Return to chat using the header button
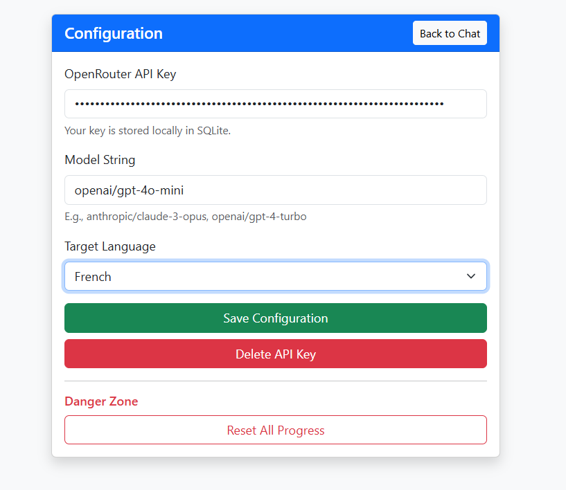This screenshot has height=490, width=566. click(x=449, y=33)
